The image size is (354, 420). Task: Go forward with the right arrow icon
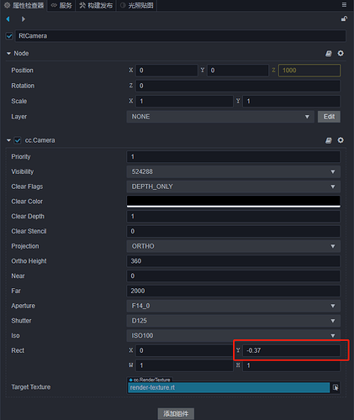click(24, 19)
